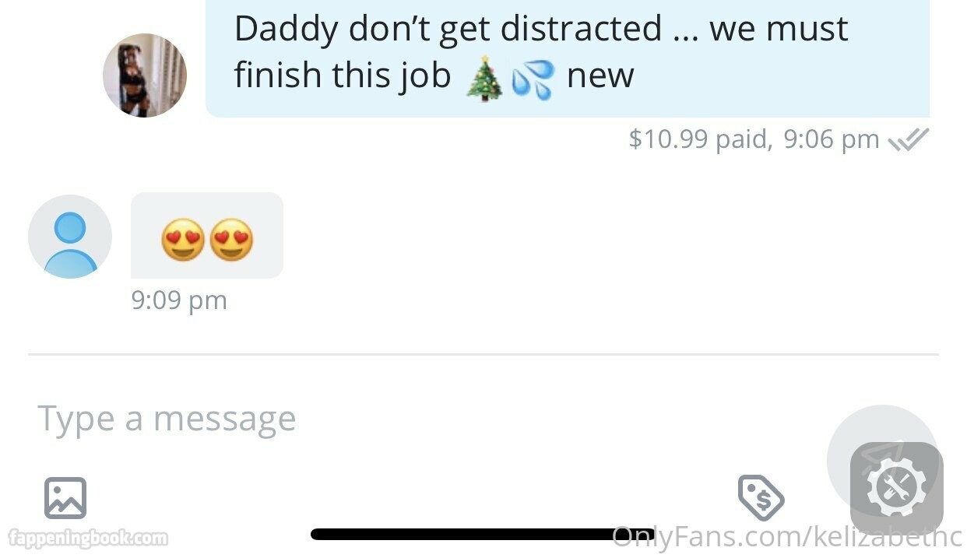Open the fappeningbook.com watermark link

(x=87, y=537)
